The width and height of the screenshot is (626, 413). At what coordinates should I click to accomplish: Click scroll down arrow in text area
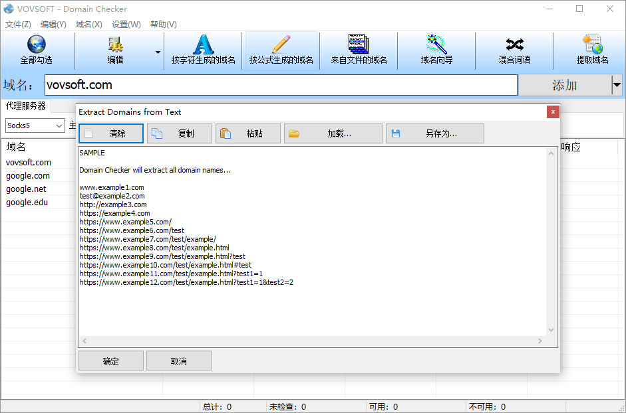[x=551, y=330]
